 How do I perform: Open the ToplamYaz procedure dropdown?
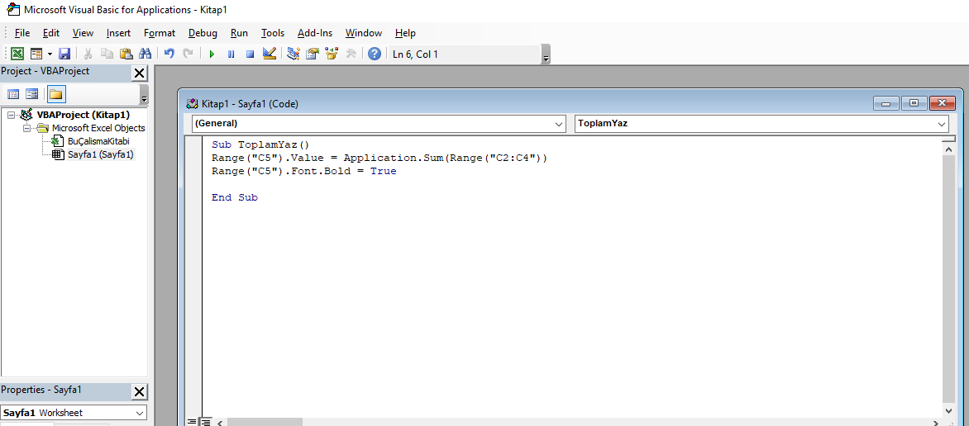pos(761,124)
